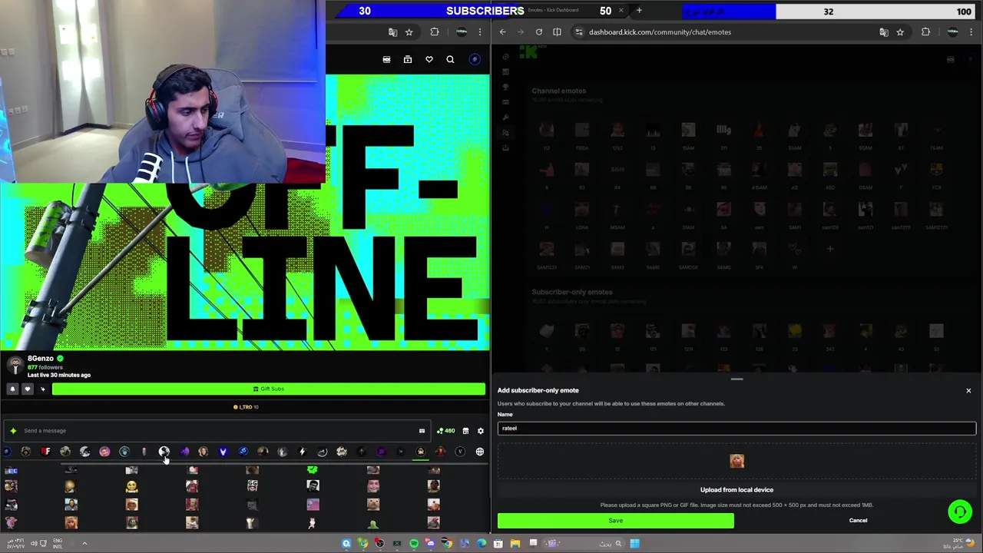Bookmark star in the left browser window

pos(409,32)
